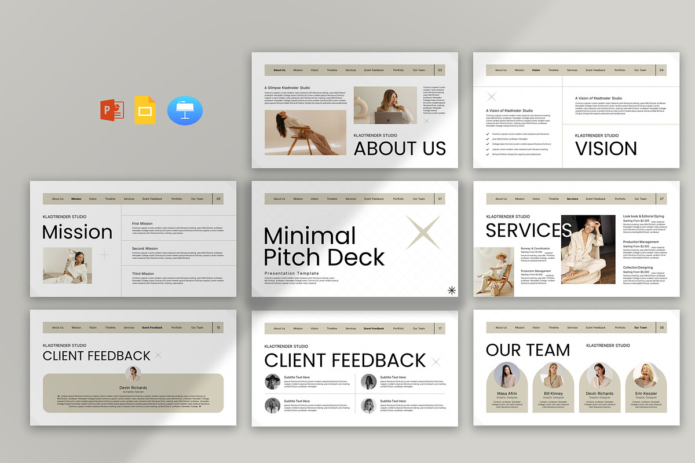Screen dimensions: 695x463
Task: Click the woman reclining in chair photo
Action: [306, 133]
